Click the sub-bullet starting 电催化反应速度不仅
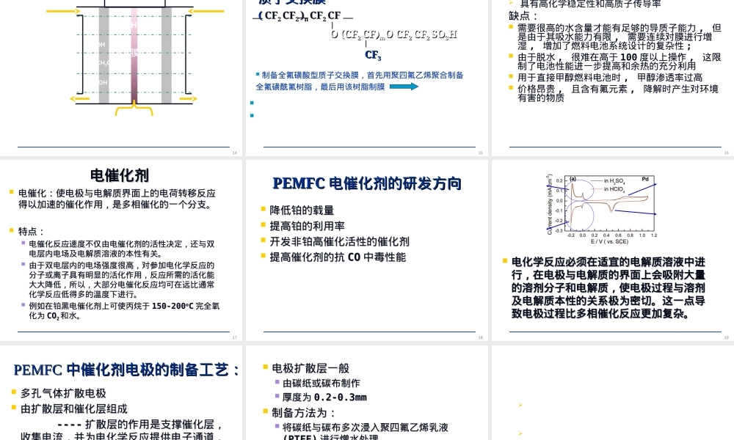Image resolution: width=734 pixels, height=440 pixels. [122, 249]
